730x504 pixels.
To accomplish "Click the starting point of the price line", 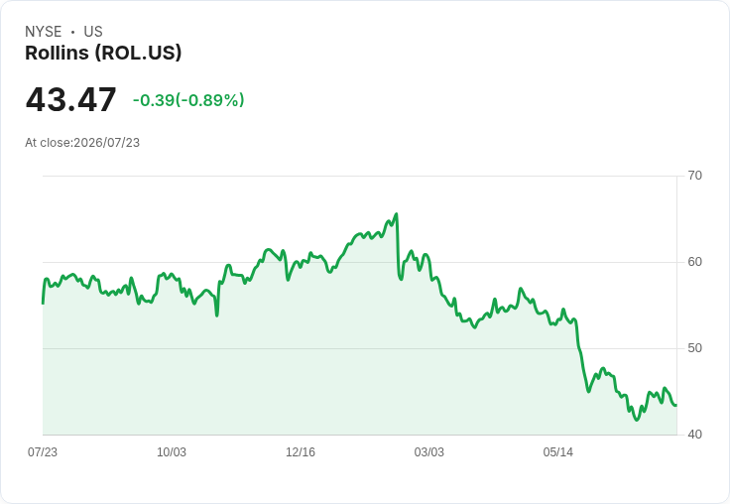I will (43, 304).
